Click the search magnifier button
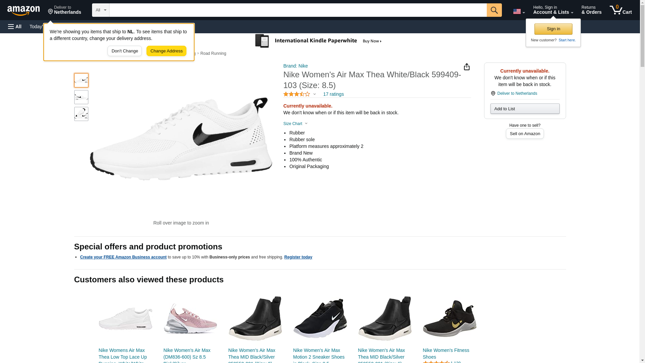This screenshot has height=363, width=645. tap(494, 10)
